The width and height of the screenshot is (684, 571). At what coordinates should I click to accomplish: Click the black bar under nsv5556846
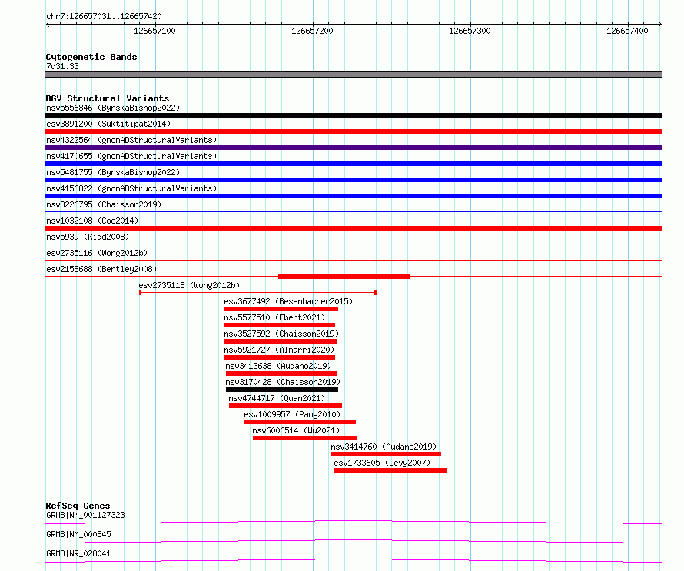click(354, 115)
